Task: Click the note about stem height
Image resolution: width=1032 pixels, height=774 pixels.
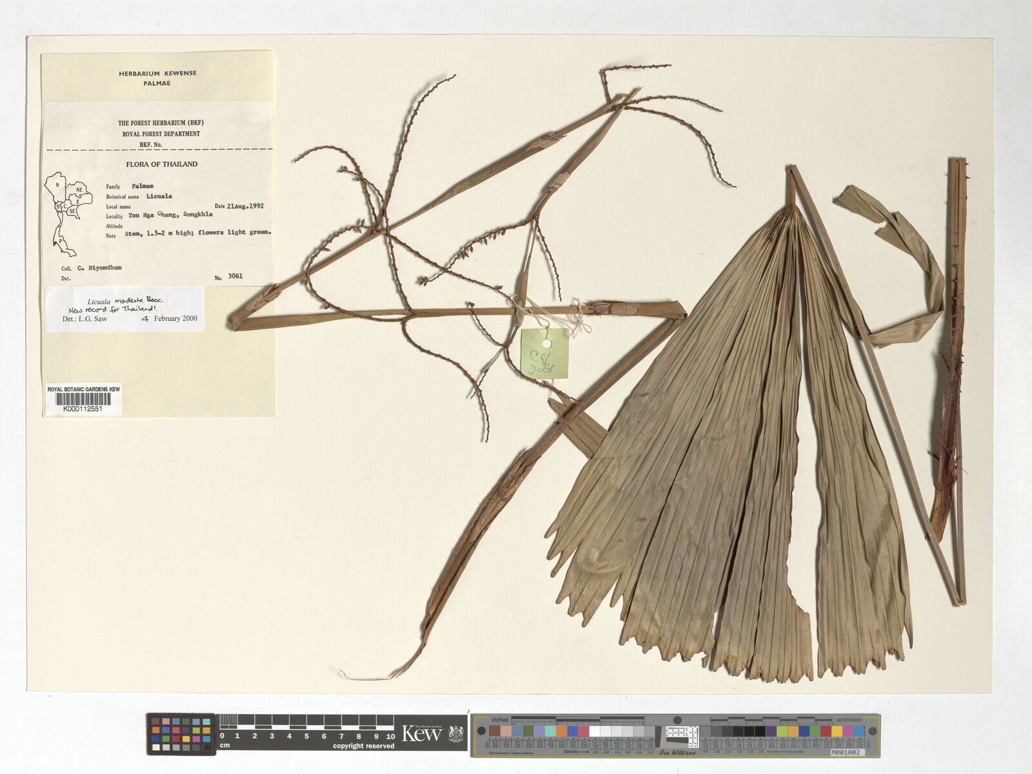Action: point(198,232)
